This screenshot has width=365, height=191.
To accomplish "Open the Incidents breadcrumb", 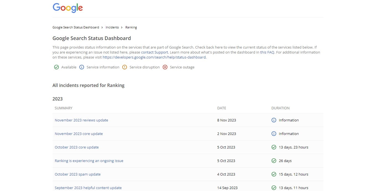I will pos(112,27).
